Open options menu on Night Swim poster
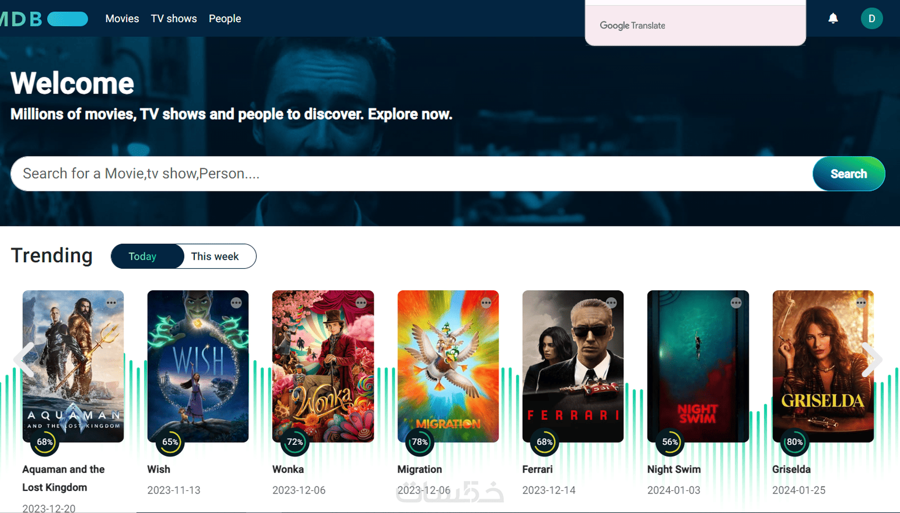900x513 pixels. click(x=736, y=303)
